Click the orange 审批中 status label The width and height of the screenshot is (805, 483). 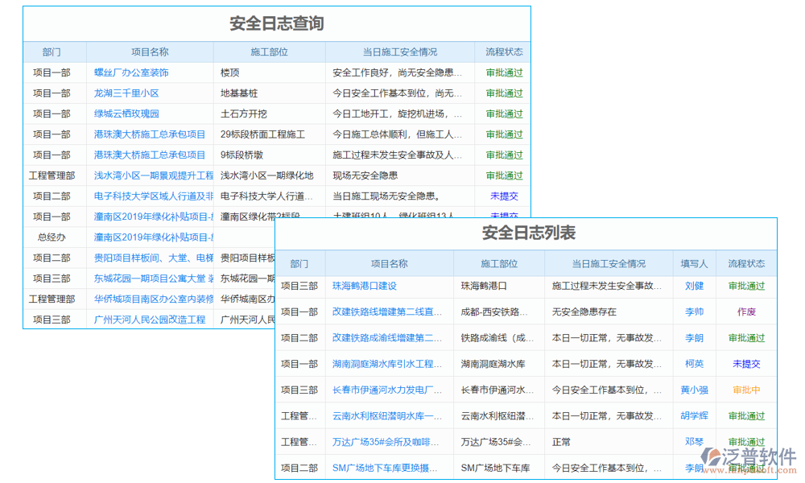pos(745,390)
